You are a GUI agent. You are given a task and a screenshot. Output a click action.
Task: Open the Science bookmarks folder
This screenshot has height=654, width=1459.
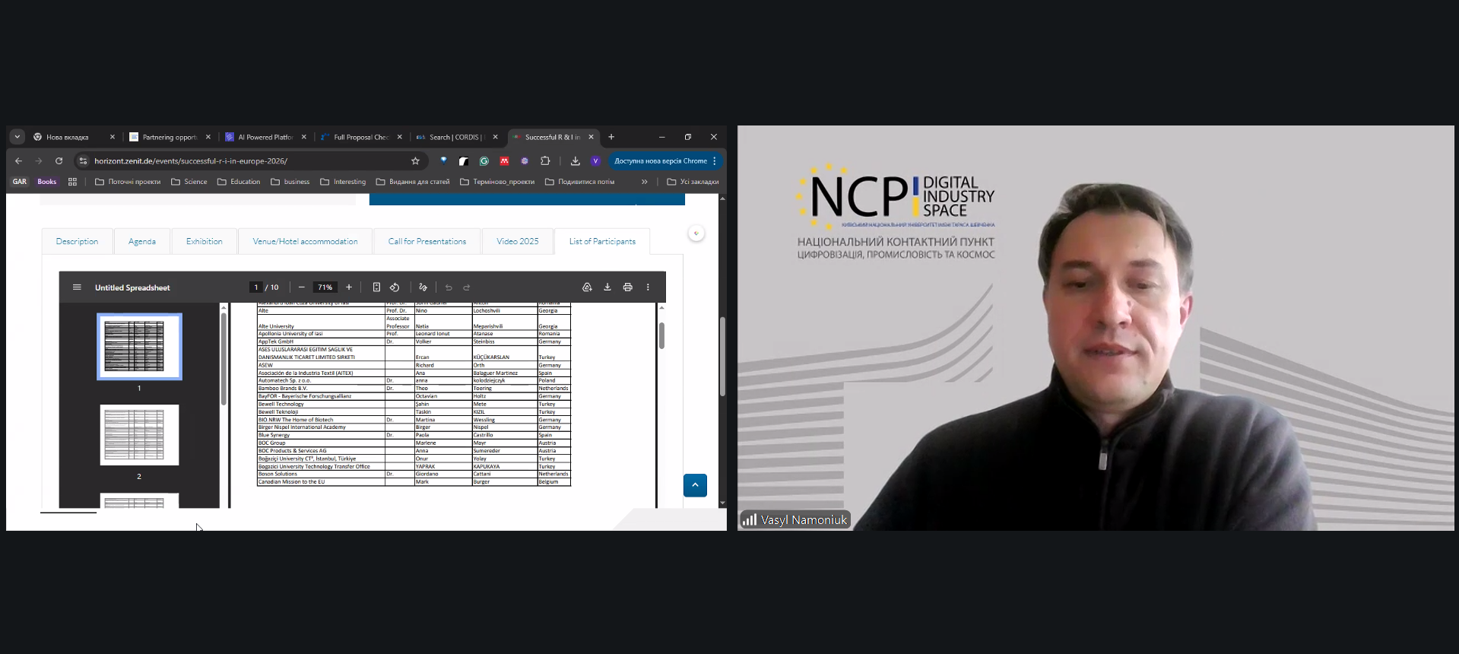tap(189, 182)
